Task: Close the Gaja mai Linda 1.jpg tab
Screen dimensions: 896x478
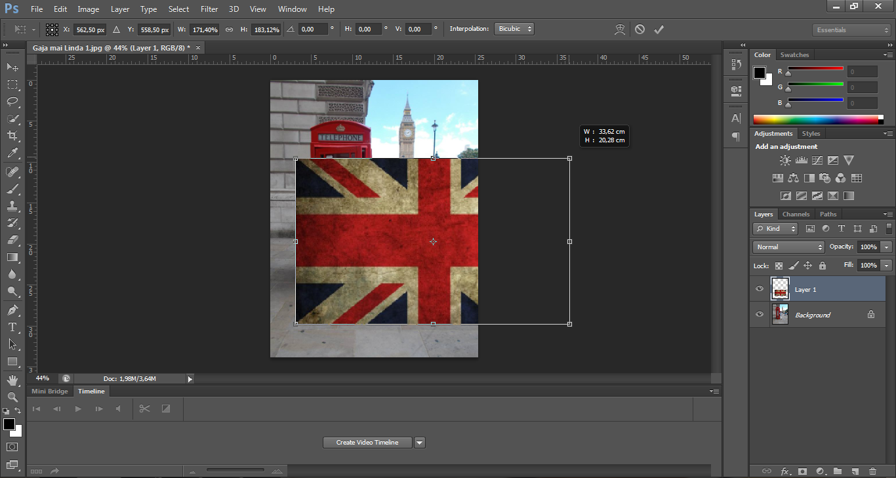Action: coord(198,48)
